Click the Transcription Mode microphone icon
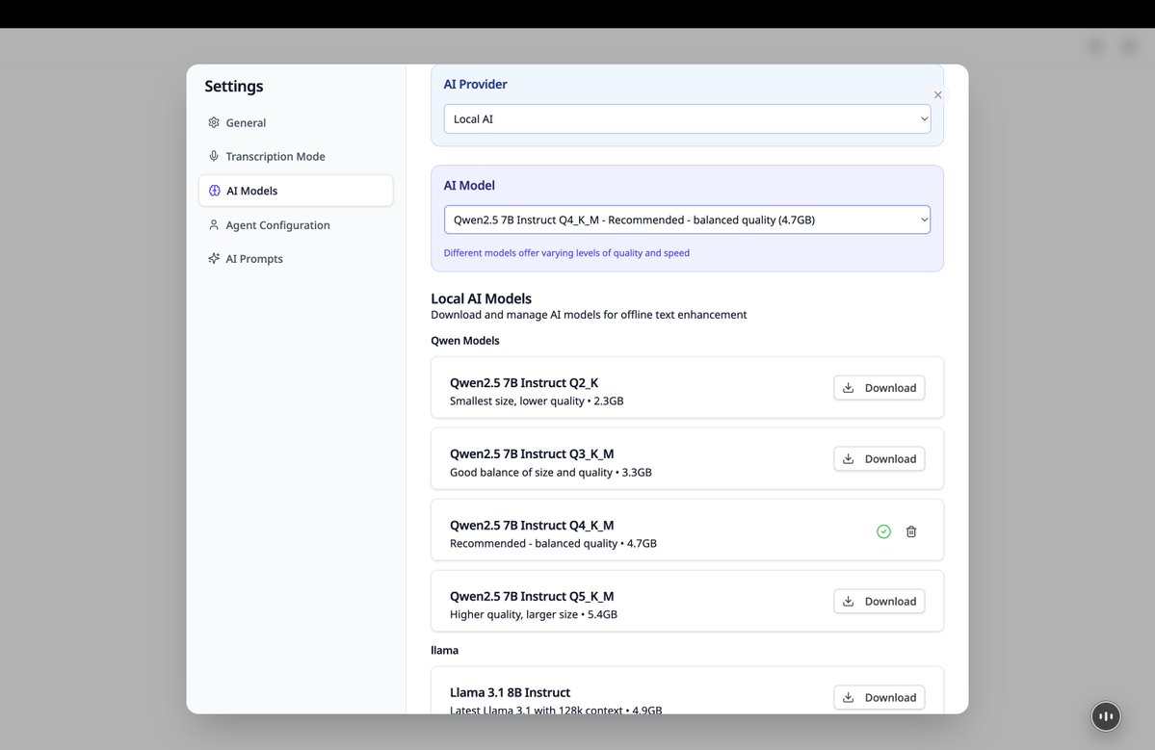 (x=214, y=156)
